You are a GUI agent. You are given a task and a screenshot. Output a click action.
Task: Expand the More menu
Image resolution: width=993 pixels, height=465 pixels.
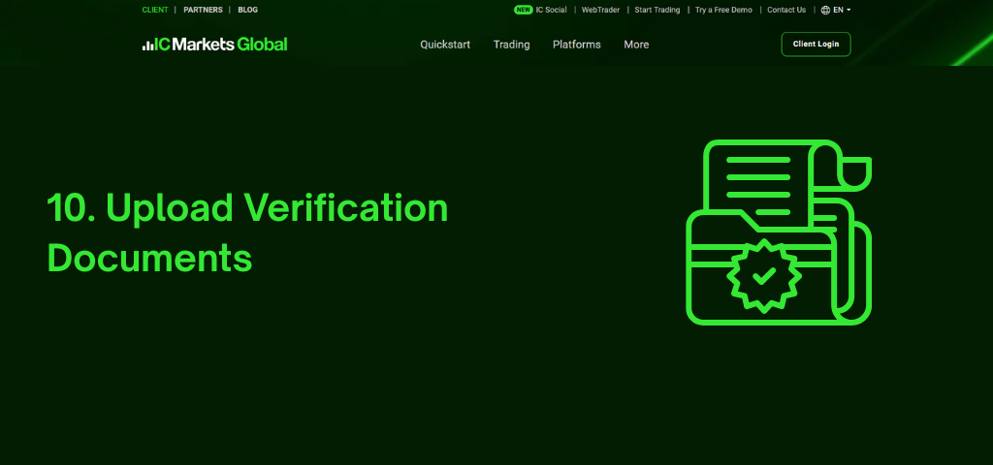point(636,45)
